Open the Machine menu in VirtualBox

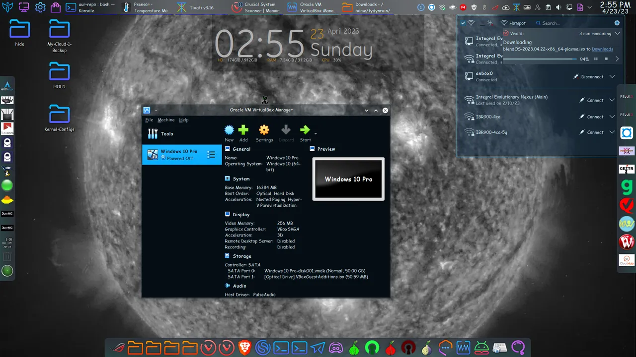166,120
